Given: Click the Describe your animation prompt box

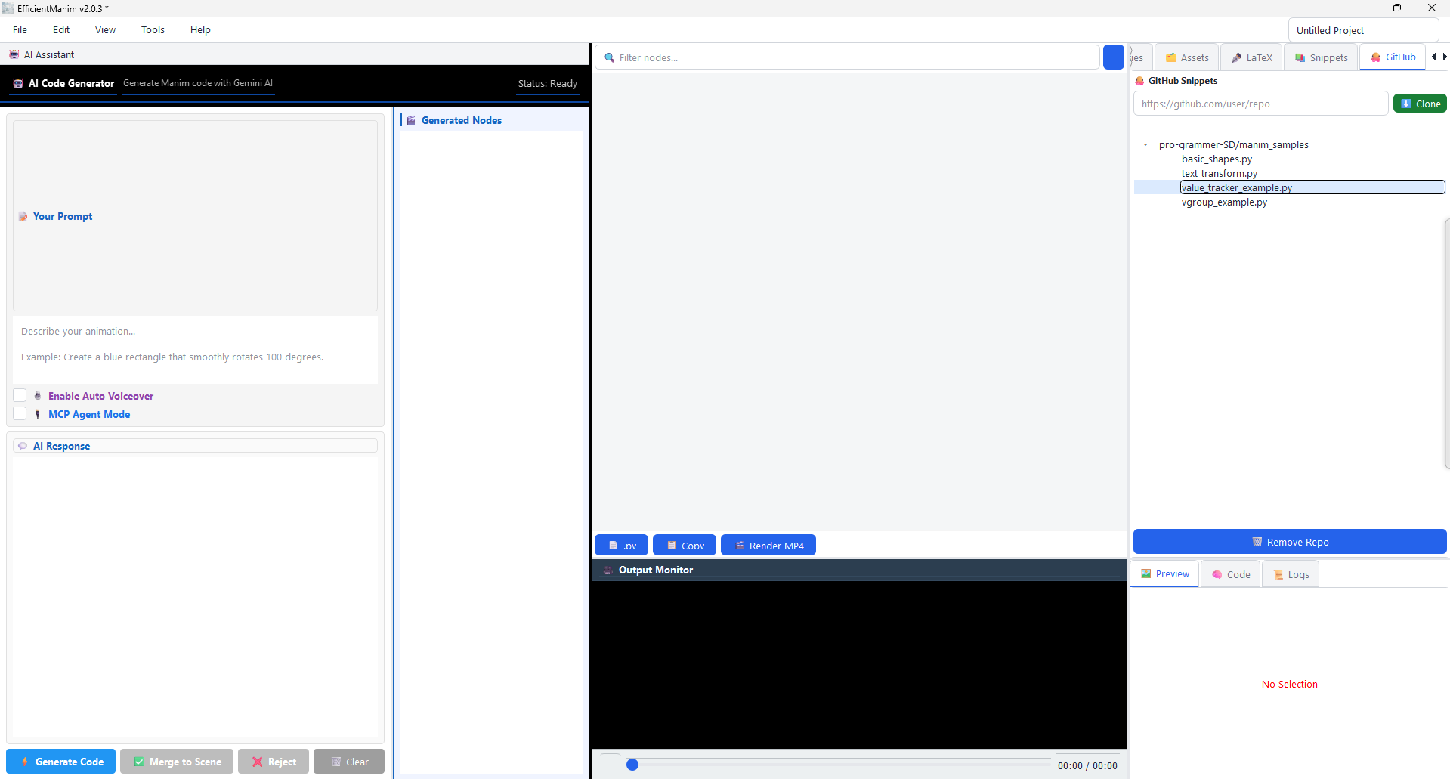Looking at the screenshot, I should (195, 349).
